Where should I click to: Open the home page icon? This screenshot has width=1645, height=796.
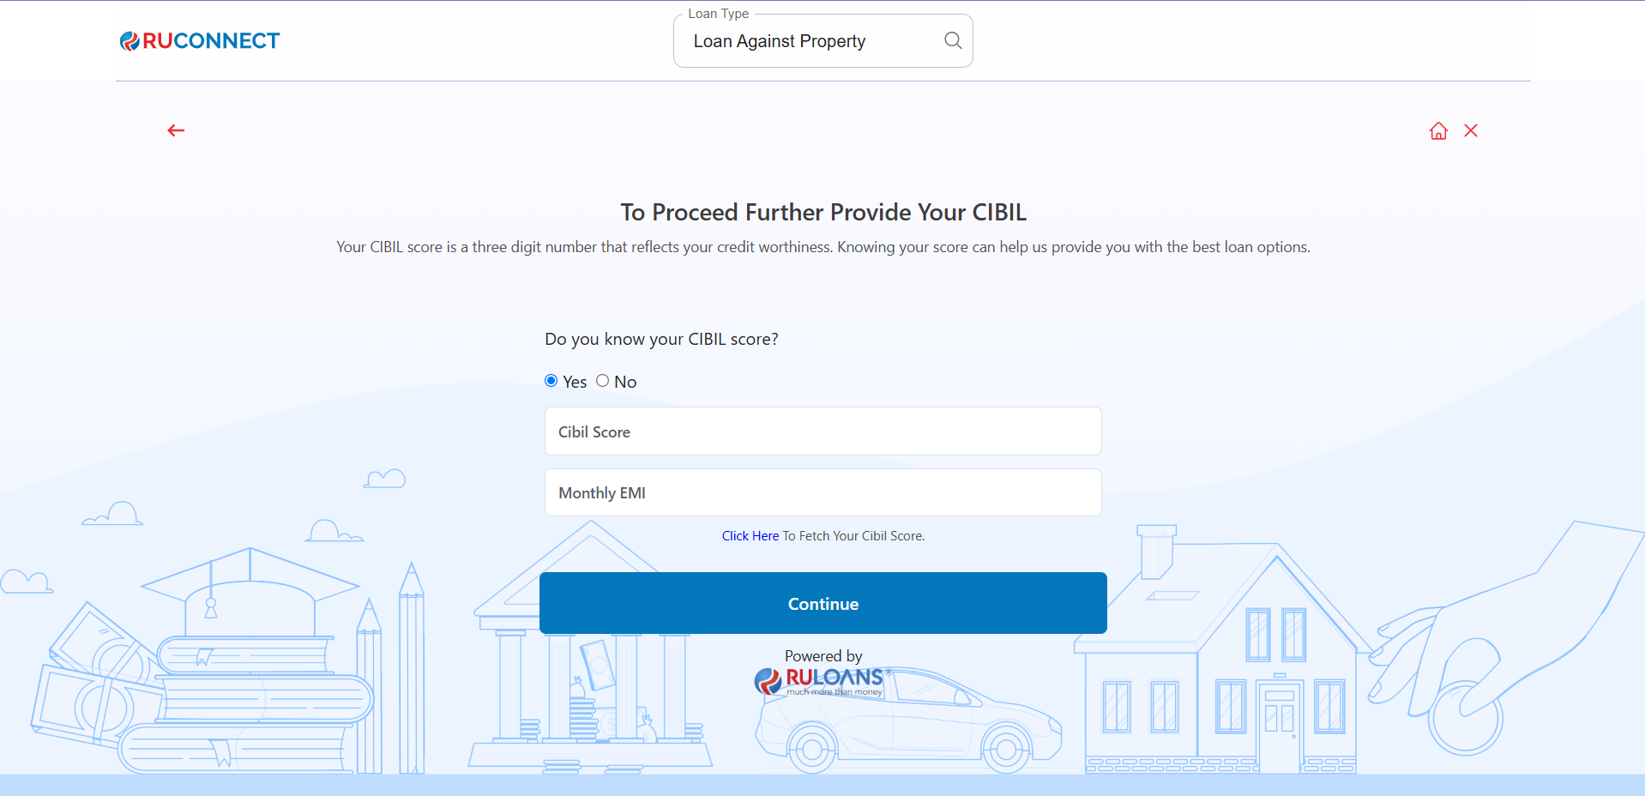click(x=1438, y=130)
